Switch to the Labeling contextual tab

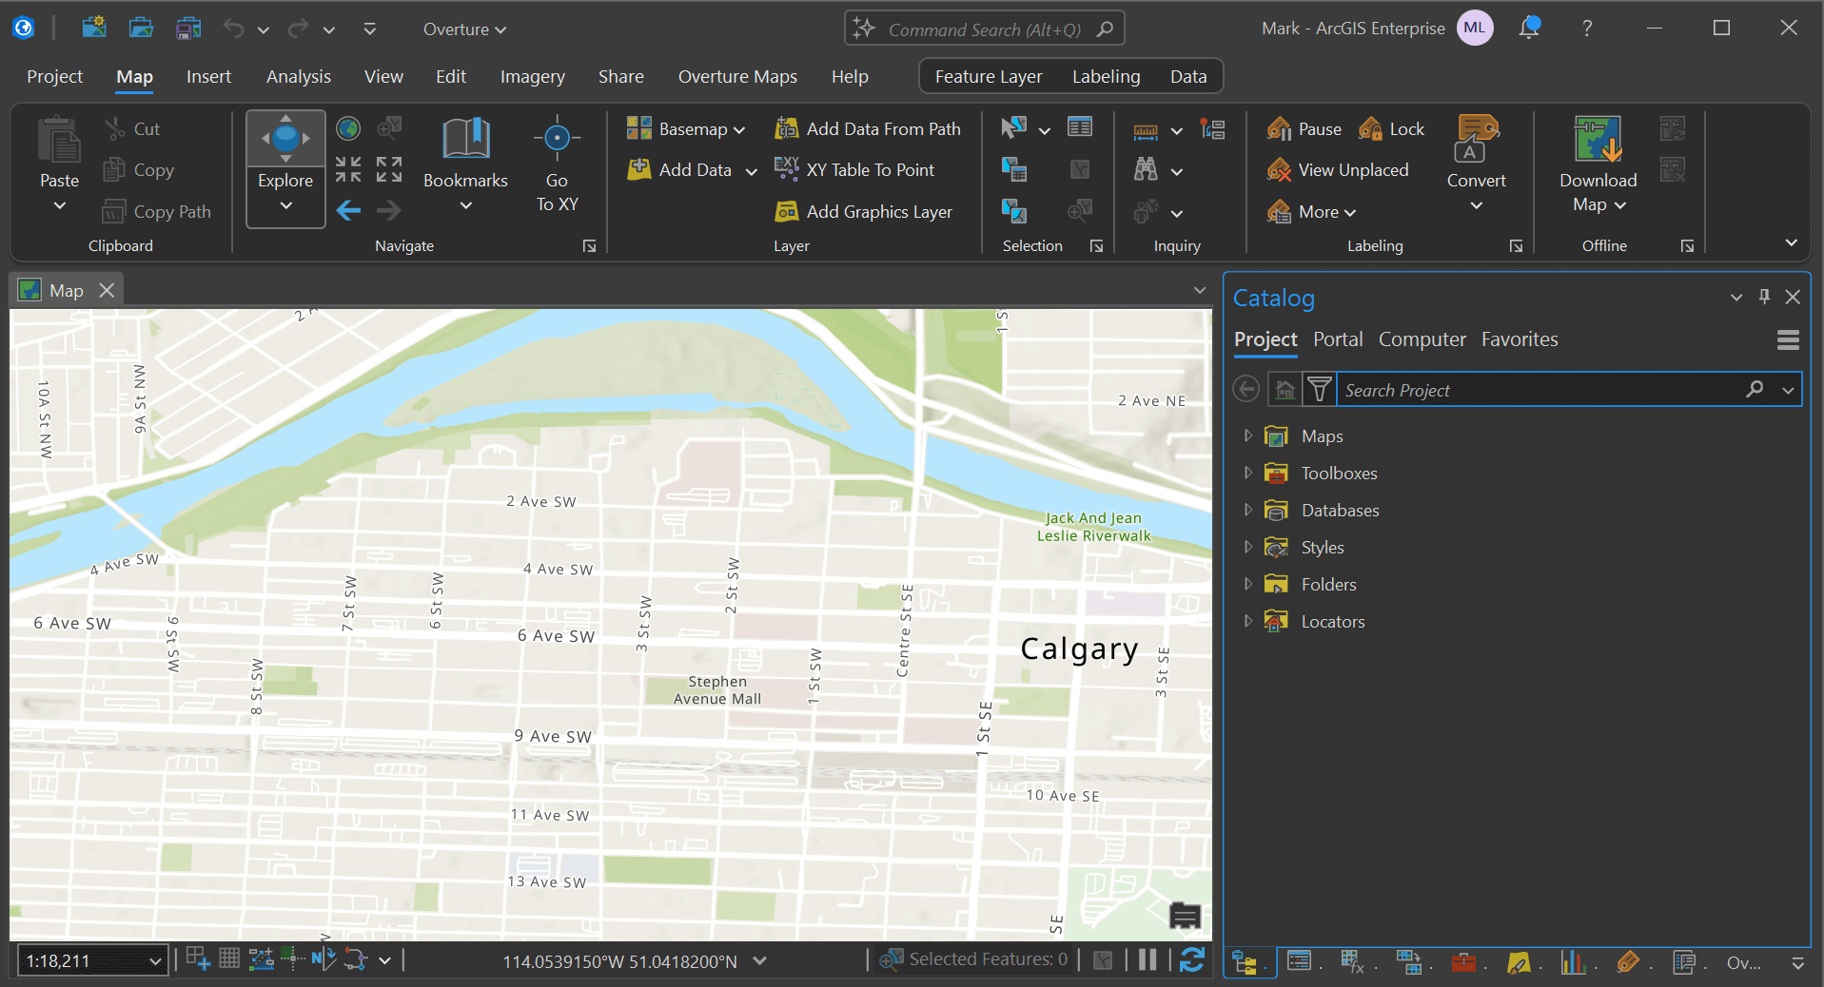point(1106,76)
